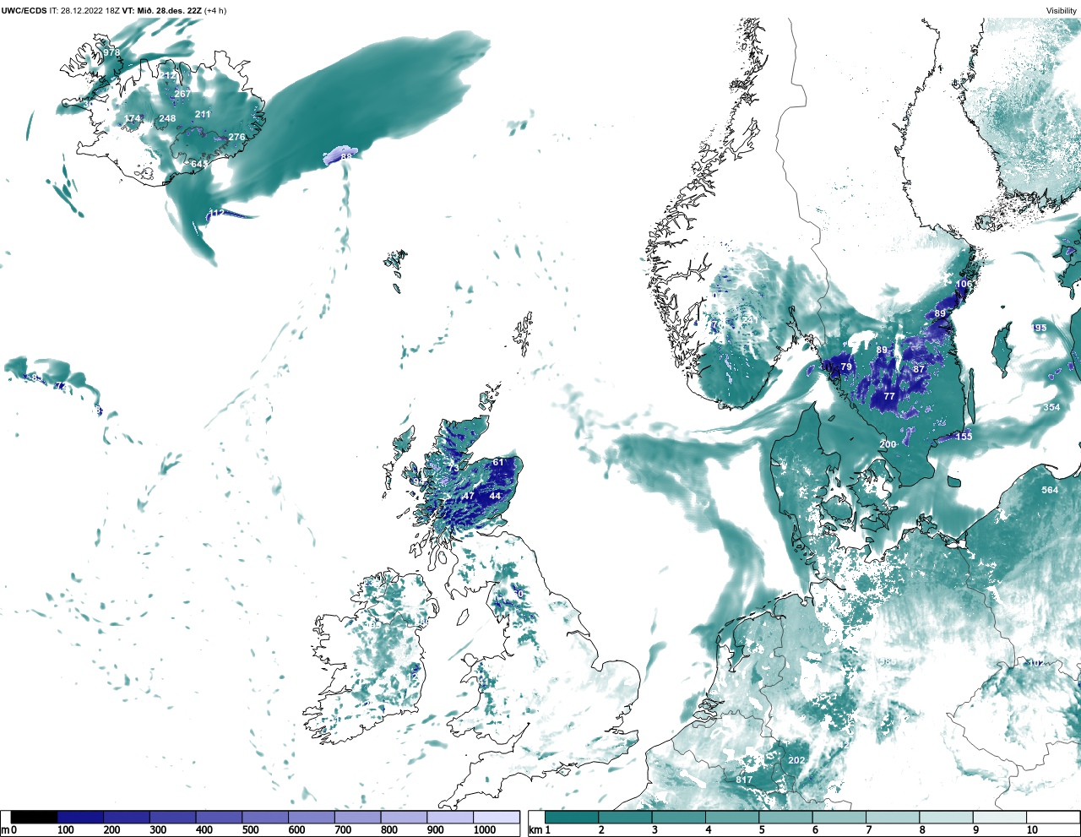
Task: Click the '44' value in eastern Scotland
Action: (495, 496)
